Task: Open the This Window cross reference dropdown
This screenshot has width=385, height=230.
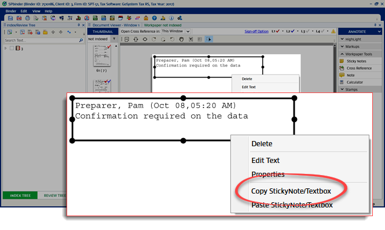Action: [x=188, y=31]
